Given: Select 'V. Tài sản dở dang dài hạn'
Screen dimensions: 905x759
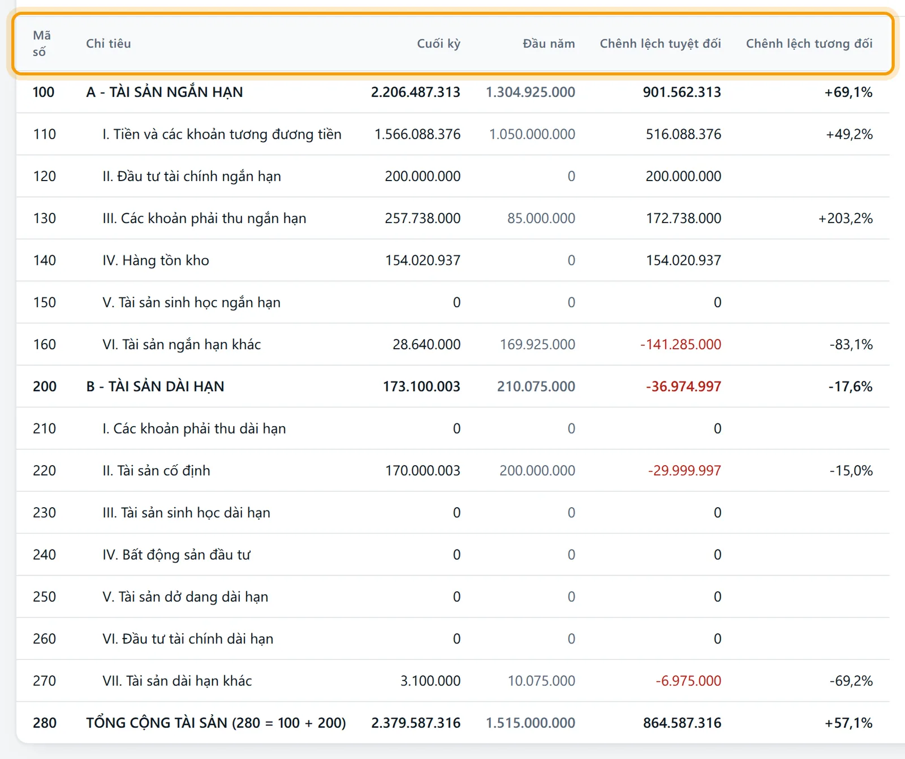Looking at the screenshot, I should pyautogui.click(x=185, y=597).
